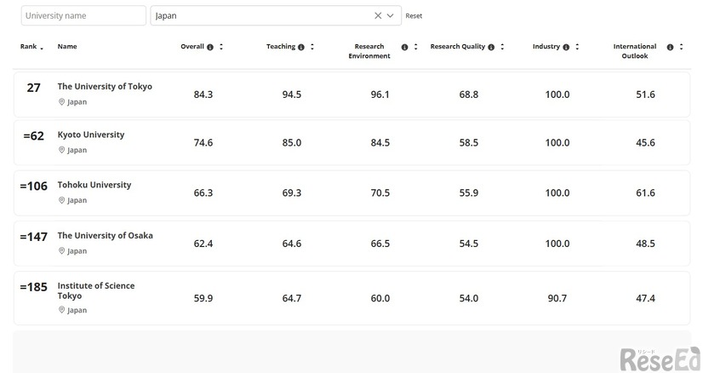Screen dimensions: 703x373
Task: Open Institute of Science Tokyo page
Action: coord(96,291)
